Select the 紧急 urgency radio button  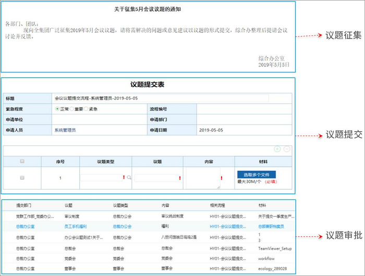86,109
